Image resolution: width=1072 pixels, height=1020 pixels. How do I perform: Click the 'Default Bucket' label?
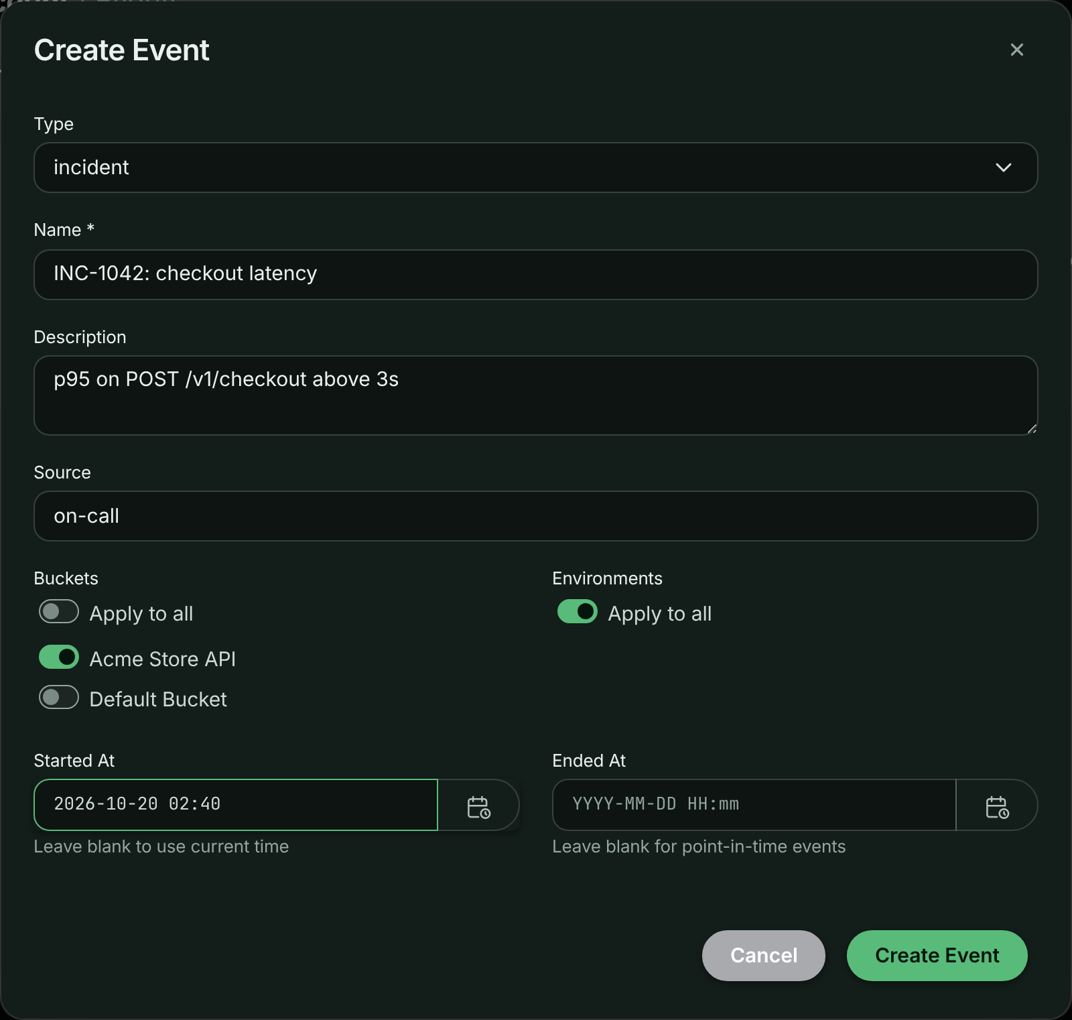[158, 699]
